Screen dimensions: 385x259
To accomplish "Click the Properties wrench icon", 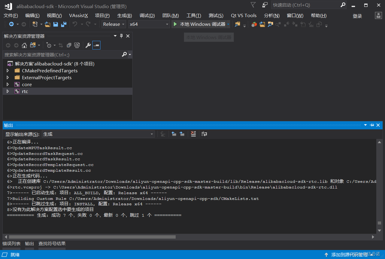I will 88,45.
